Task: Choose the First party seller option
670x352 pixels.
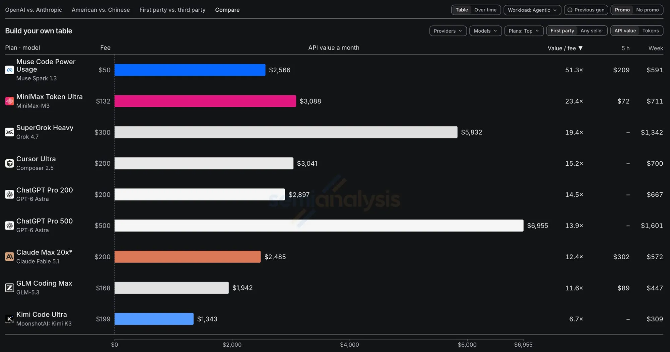Action: coord(562,31)
